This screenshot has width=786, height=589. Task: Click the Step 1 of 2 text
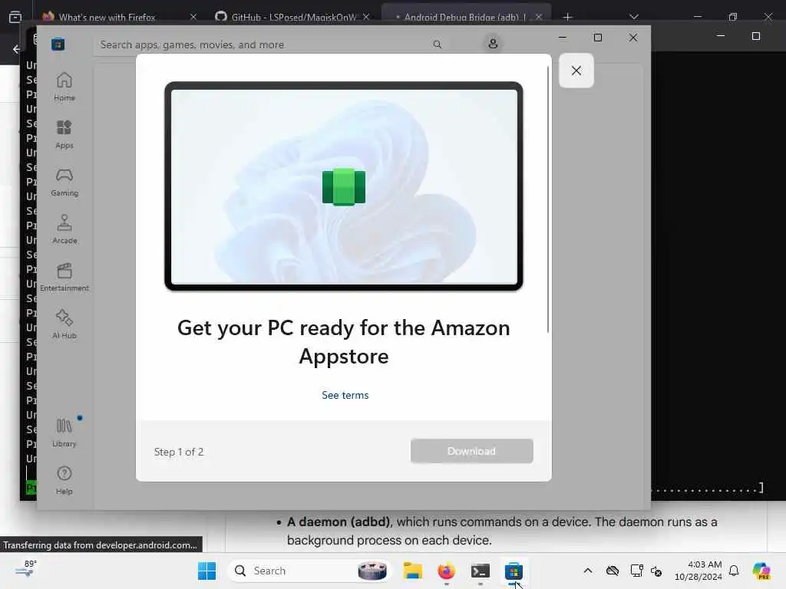click(178, 452)
